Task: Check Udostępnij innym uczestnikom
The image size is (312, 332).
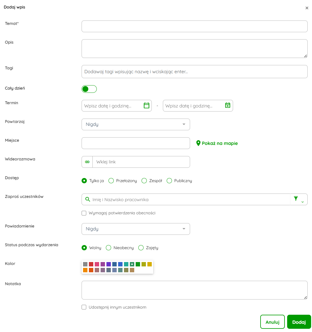Action: tap(84, 307)
